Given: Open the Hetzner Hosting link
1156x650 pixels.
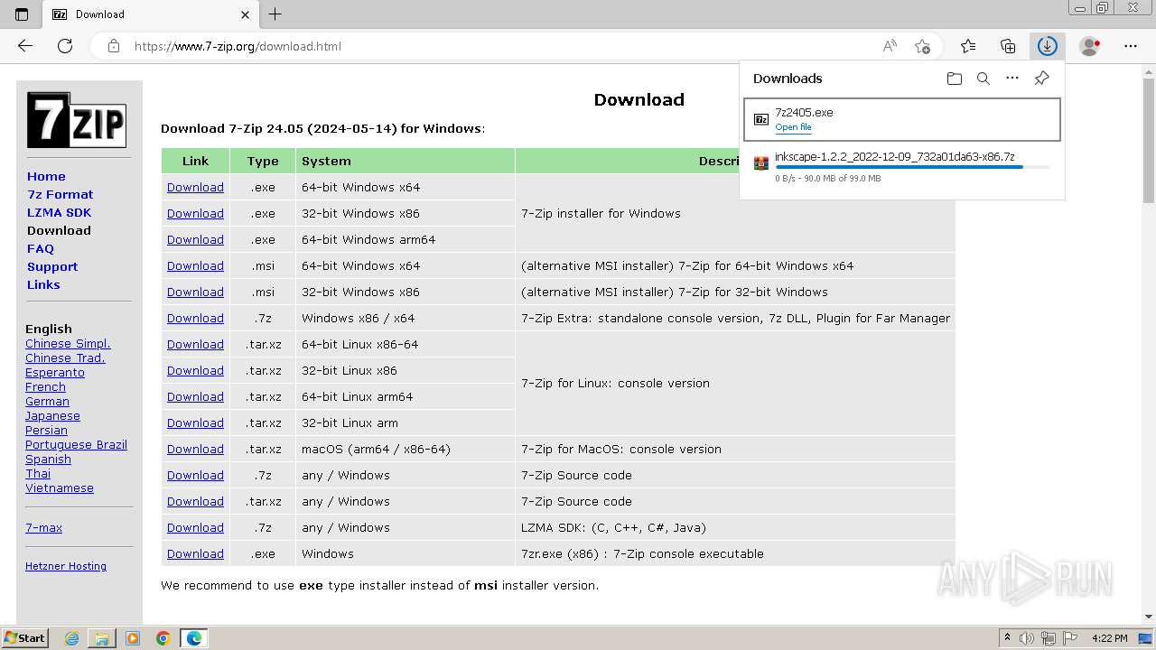Looking at the screenshot, I should point(66,566).
